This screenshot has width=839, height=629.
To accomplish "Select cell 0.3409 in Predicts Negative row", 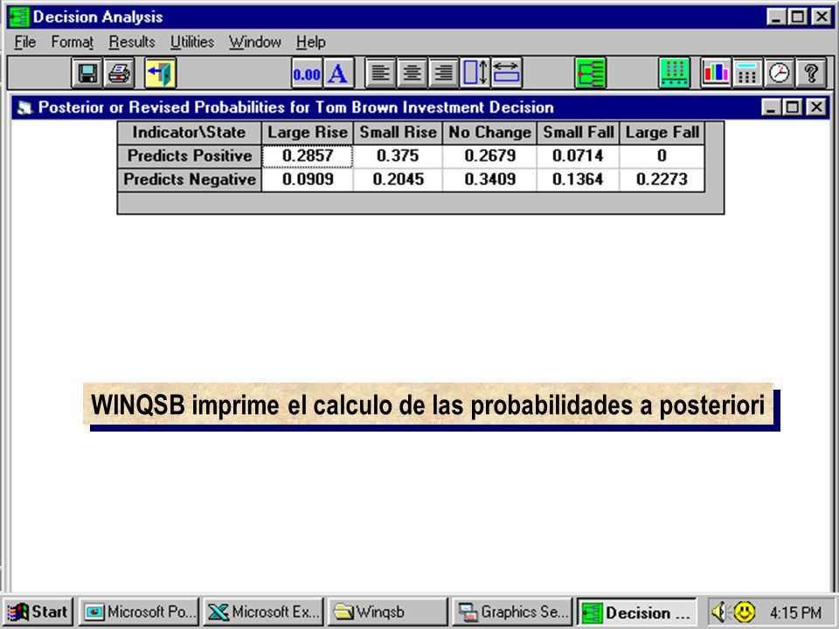I will [x=489, y=180].
